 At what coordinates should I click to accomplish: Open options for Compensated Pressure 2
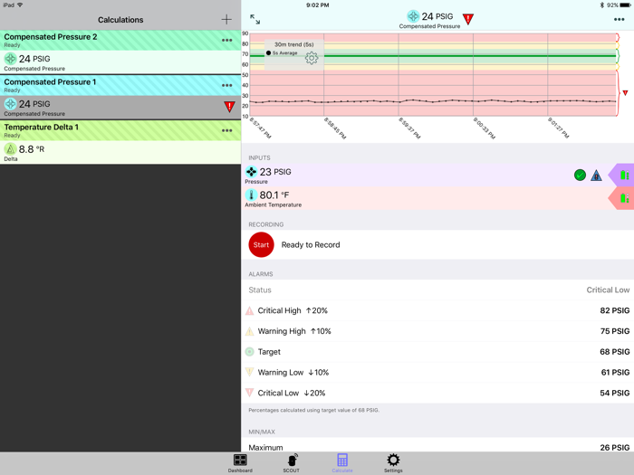(x=226, y=40)
